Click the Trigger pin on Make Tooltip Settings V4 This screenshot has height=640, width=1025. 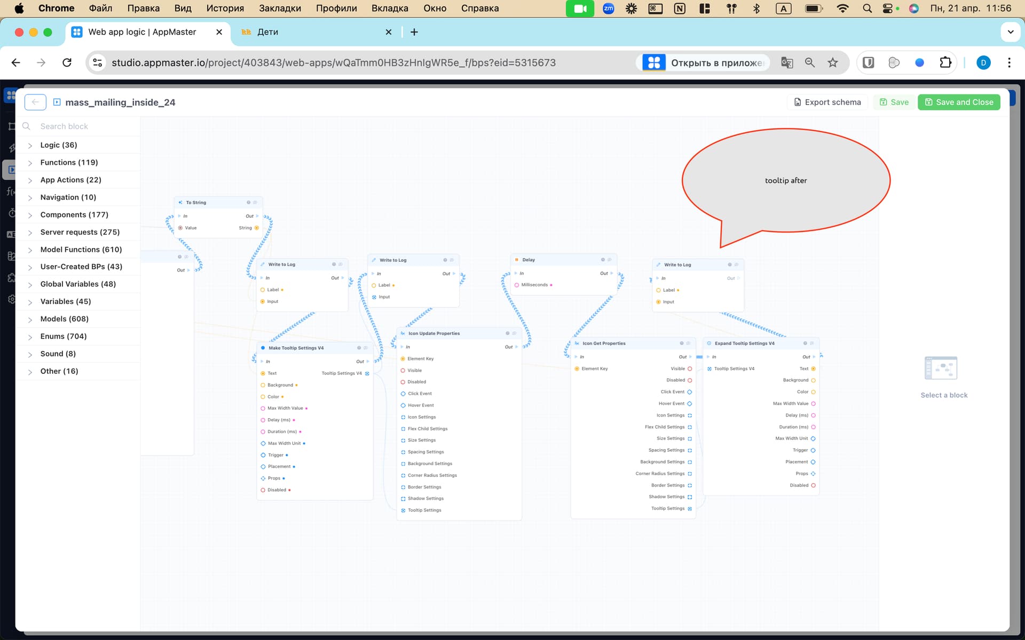click(x=263, y=455)
